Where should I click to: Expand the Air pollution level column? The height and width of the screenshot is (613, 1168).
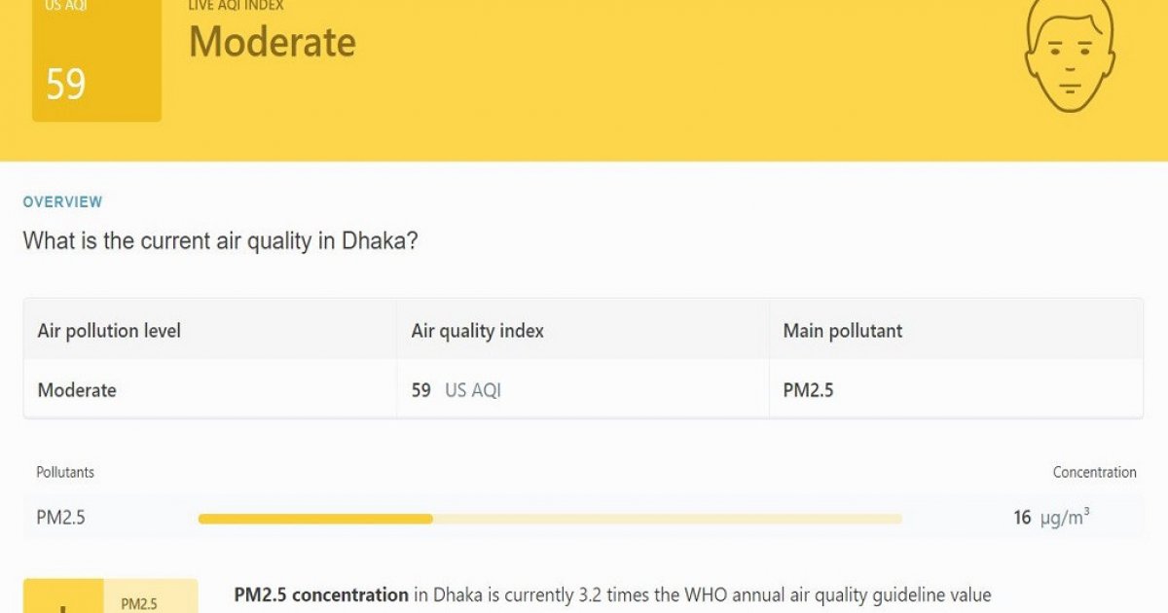107,331
